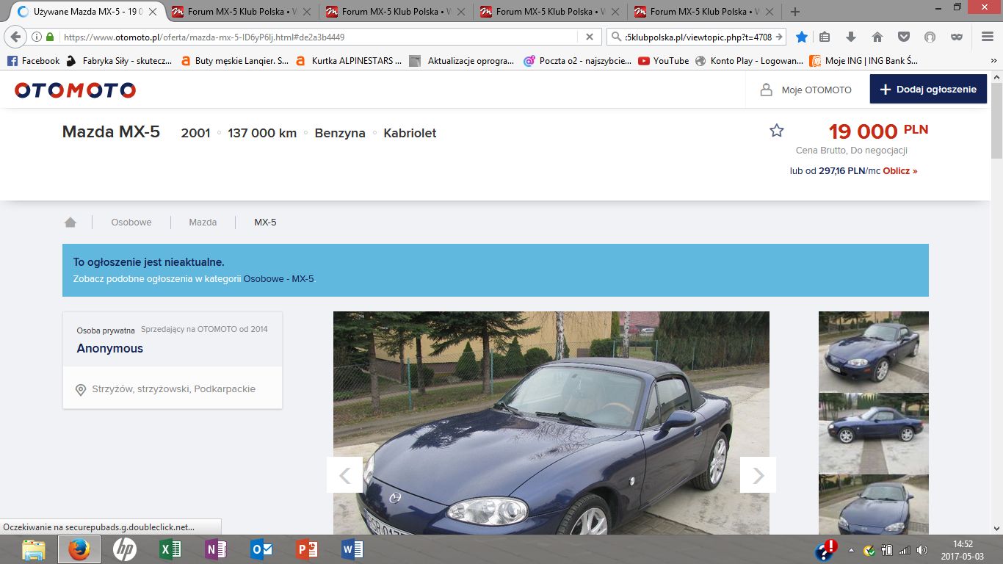Open the Mazda breadcrumb link
1003x564 pixels.
[203, 222]
